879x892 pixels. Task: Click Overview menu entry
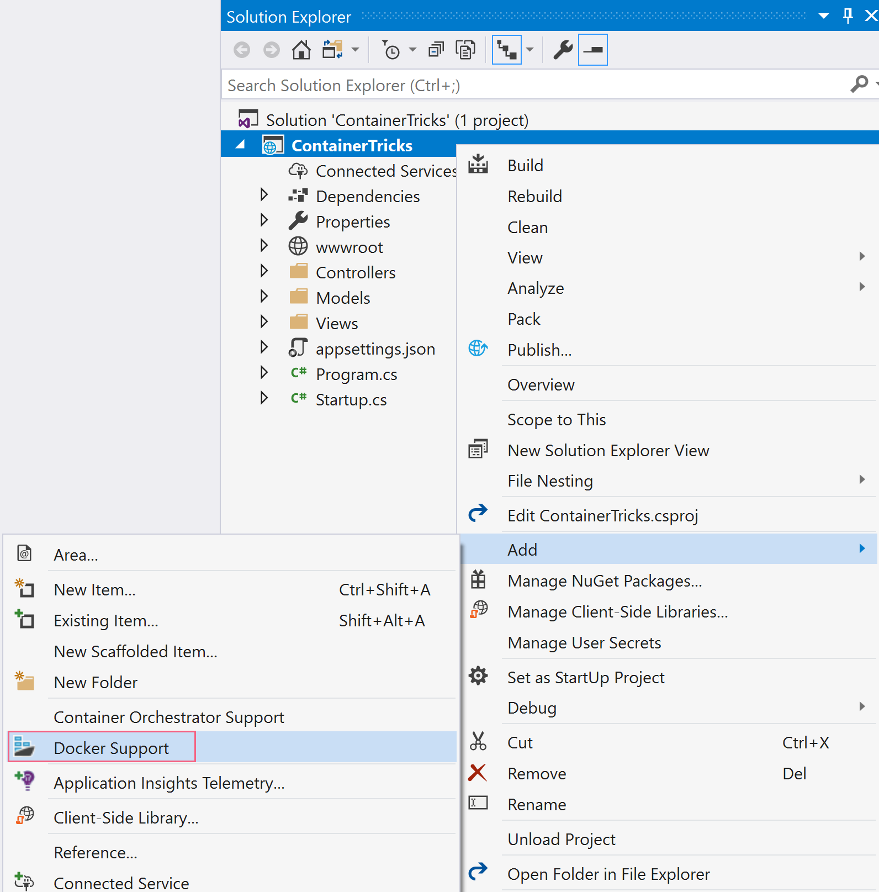[x=667, y=384]
